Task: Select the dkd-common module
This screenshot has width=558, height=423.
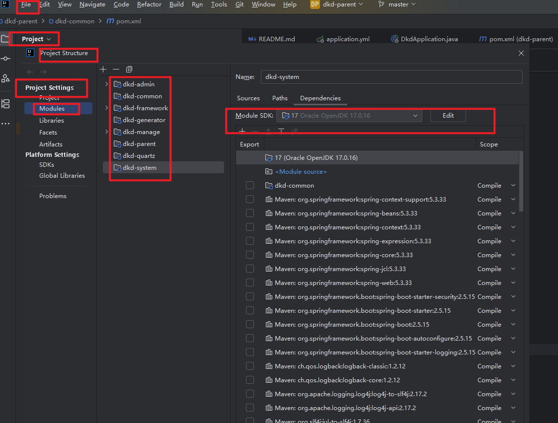Action: tap(142, 96)
